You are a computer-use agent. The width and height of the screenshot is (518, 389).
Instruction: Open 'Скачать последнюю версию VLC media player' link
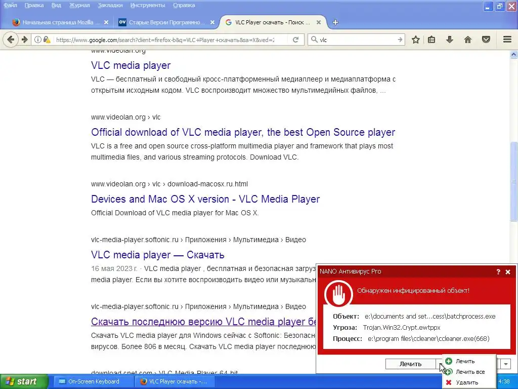coord(203,322)
